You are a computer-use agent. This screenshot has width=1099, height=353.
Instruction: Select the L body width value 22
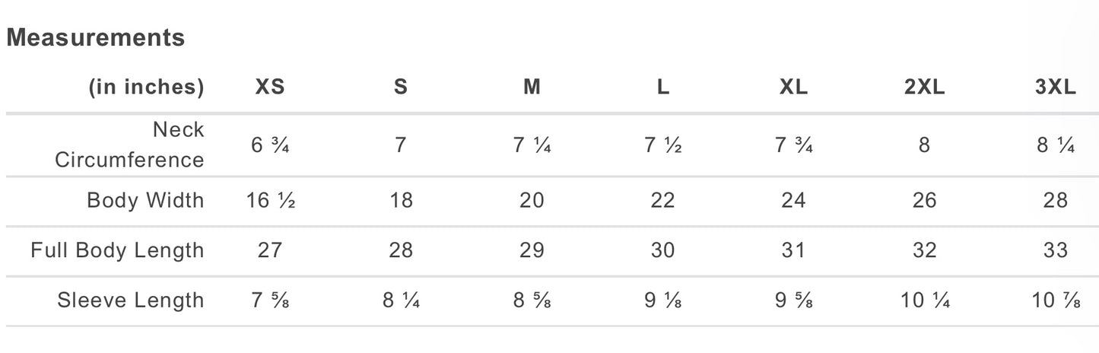[662, 201]
